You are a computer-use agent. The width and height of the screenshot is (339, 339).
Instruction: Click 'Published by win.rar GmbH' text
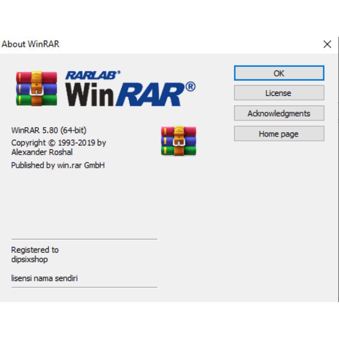click(58, 165)
